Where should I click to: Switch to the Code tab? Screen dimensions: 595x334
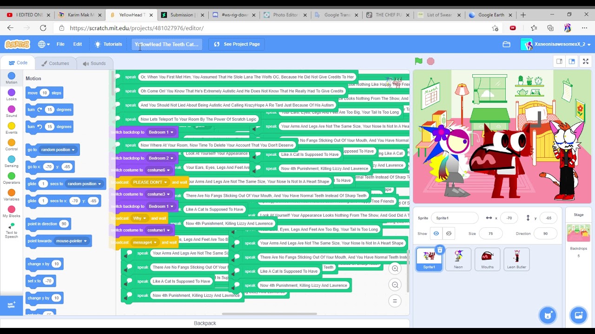pos(17,63)
